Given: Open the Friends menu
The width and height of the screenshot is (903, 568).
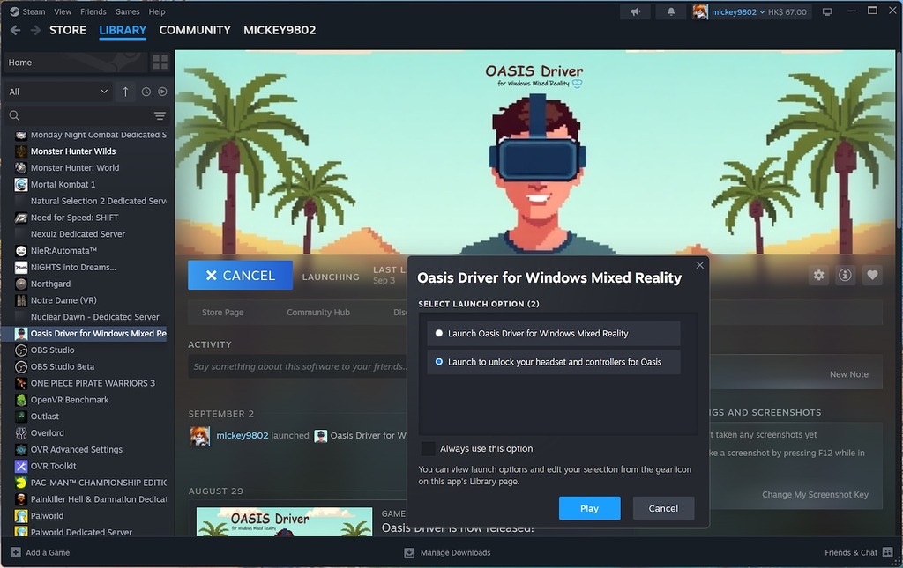Looking at the screenshot, I should pos(93,11).
